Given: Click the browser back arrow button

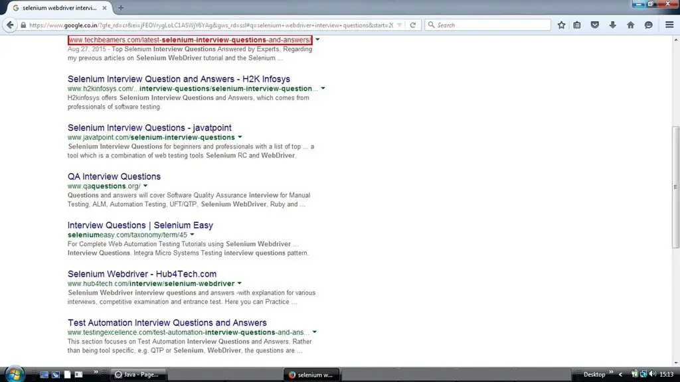Looking at the screenshot, I should pyautogui.click(x=10, y=25).
